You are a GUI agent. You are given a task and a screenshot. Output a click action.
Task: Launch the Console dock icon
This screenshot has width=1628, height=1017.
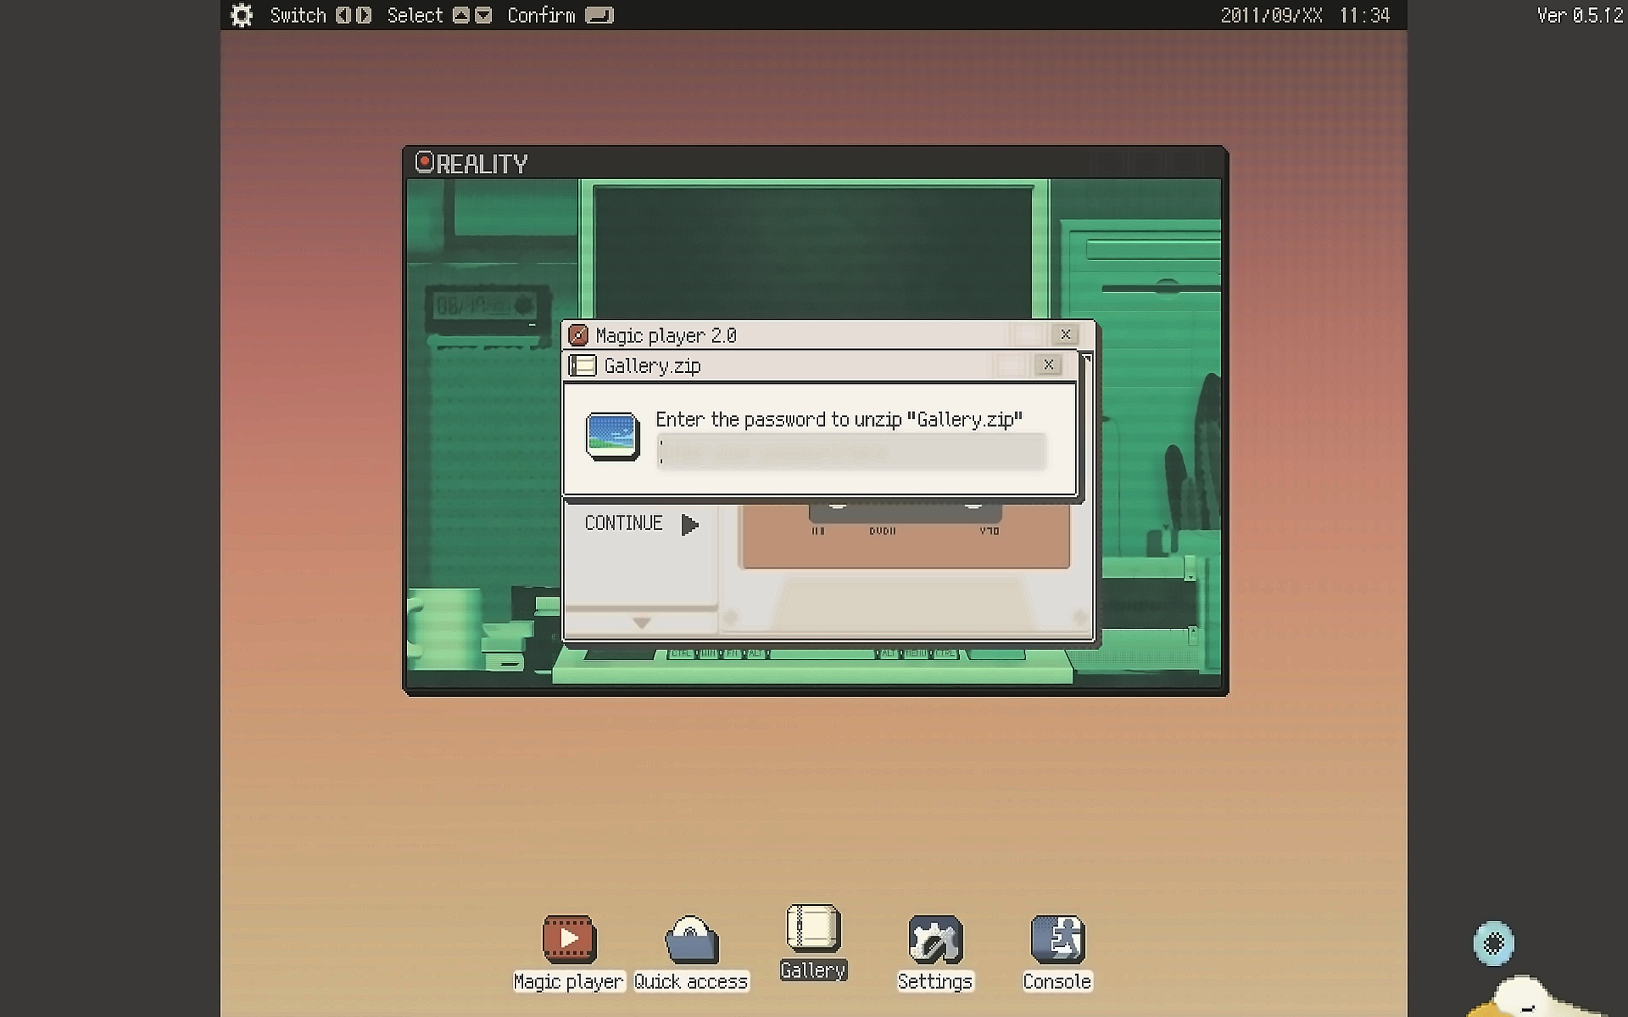pos(1057,939)
